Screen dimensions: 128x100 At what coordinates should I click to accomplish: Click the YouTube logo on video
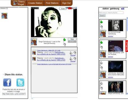(x=75, y=35)
